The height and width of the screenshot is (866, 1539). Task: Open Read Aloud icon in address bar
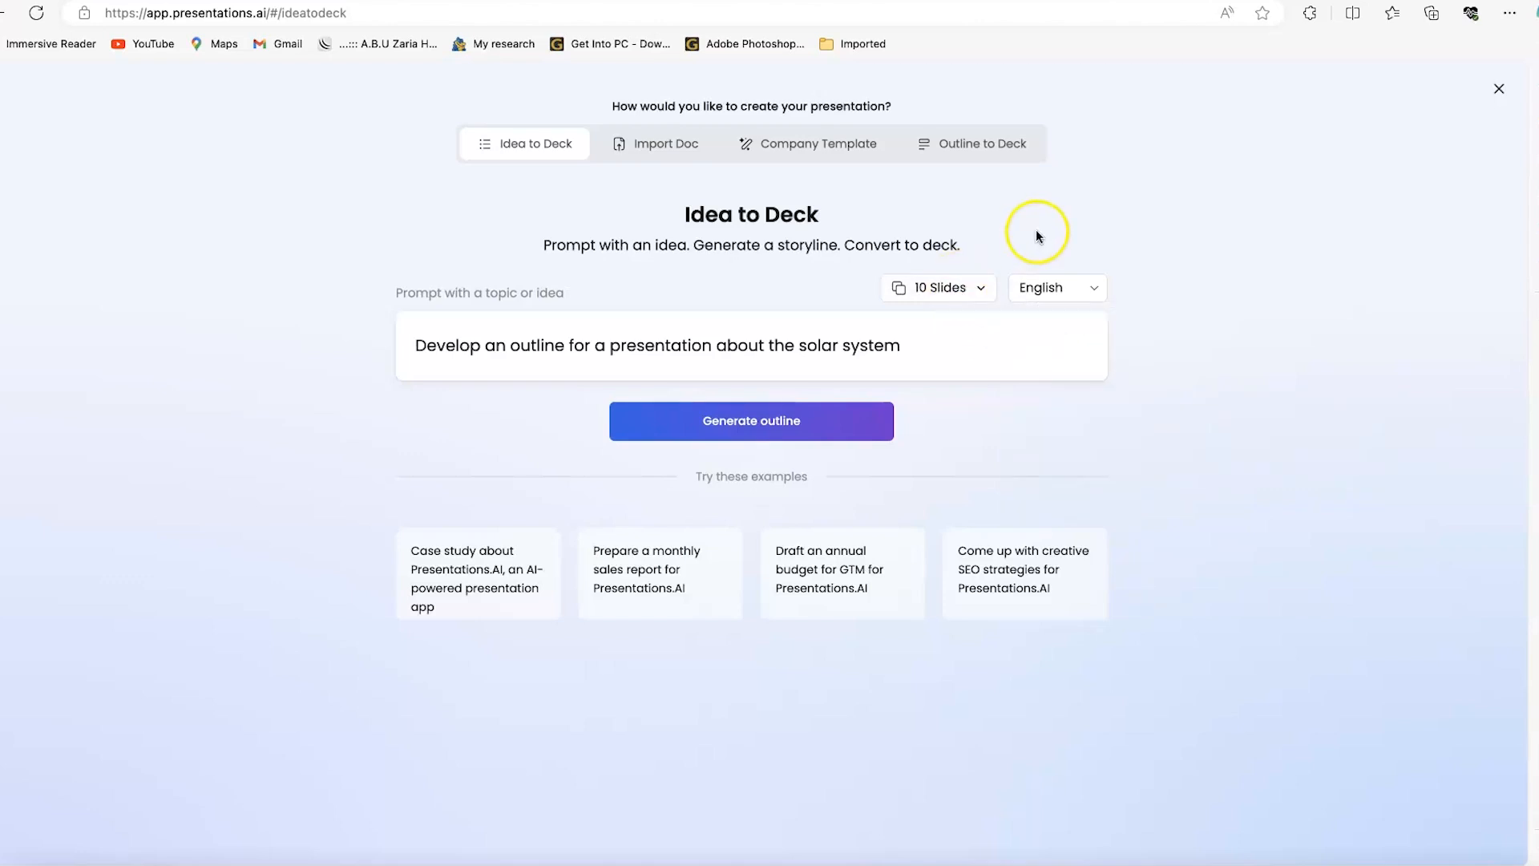pyautogui.click(x=1226, y=13)
